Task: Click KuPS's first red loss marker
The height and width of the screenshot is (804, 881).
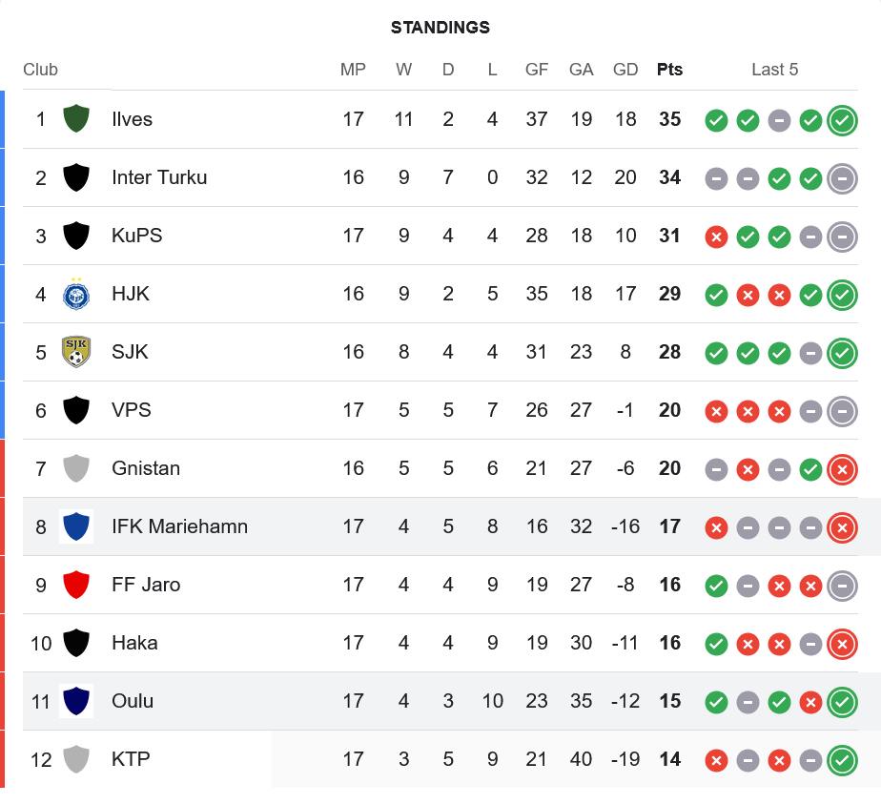Action: point(716,237)
